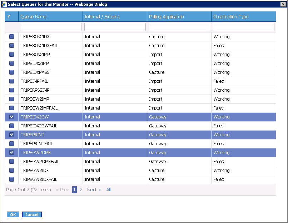Enable the TRIPSIDXPASS queue checkbox

tap(11, 72)
